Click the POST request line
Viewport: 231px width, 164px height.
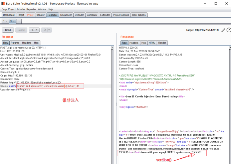point(23,48)
